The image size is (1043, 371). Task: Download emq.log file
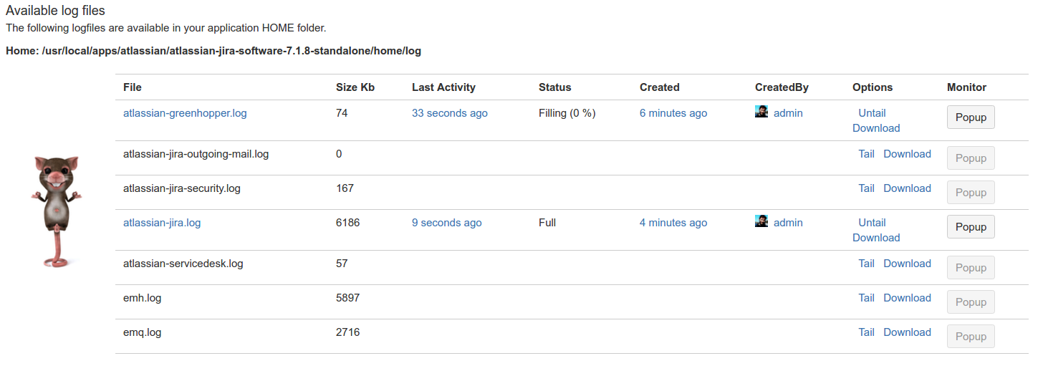tap(907, 332)
